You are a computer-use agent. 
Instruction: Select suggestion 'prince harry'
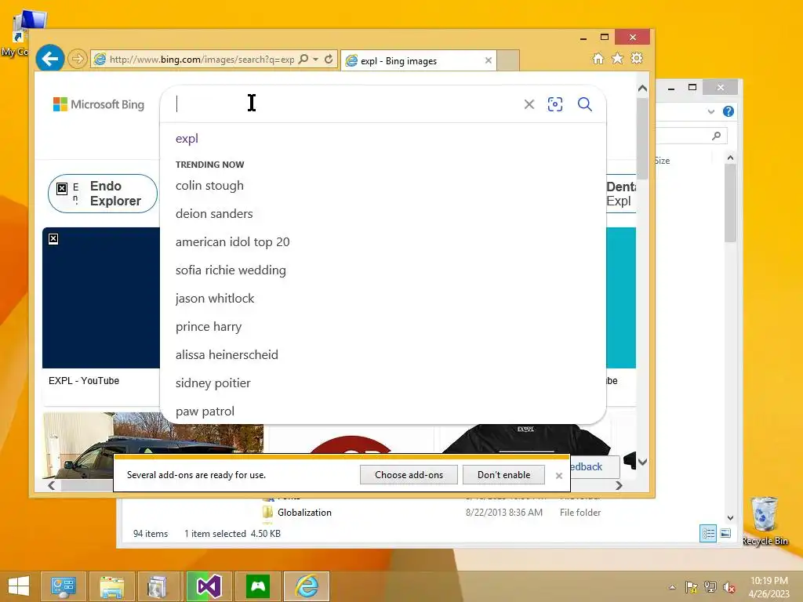pos(209,327)
